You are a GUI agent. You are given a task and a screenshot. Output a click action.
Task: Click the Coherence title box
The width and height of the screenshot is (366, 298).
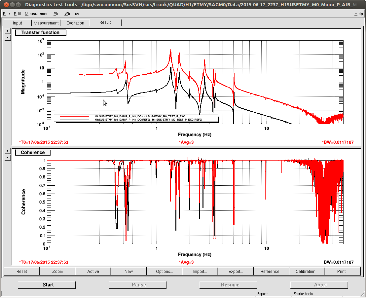point(33,153)
